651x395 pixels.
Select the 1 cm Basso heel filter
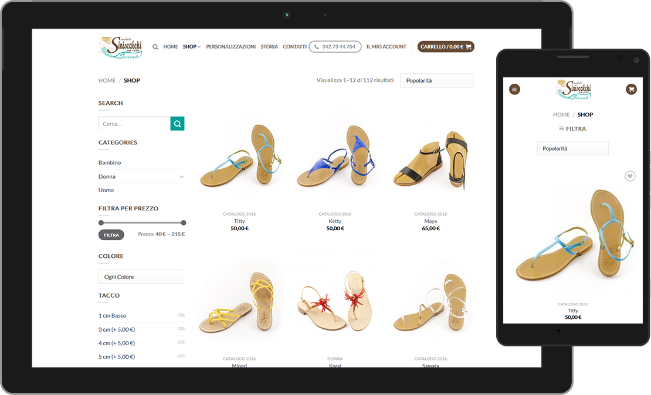point(113,315)
